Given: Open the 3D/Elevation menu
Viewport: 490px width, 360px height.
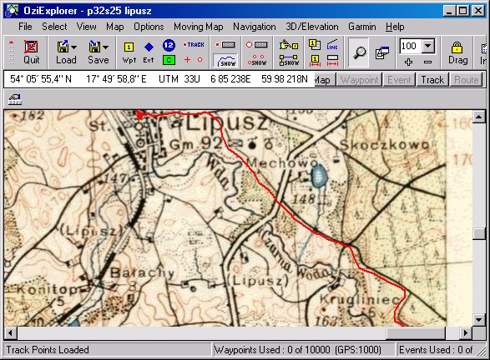Looking at the screenshot, I should click(312, 27).
